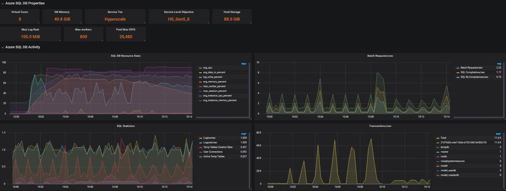Screen dimensions: 506x191
Task: Sort Transactions/sec legend by avg column
Action: (499, 134)
